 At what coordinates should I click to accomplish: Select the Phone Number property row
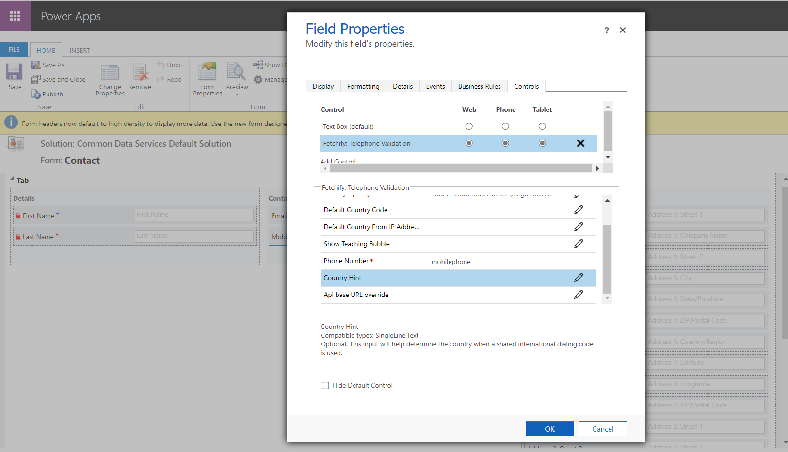458,261
